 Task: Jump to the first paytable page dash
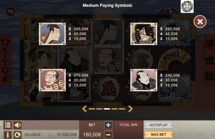tap(92, 109)
